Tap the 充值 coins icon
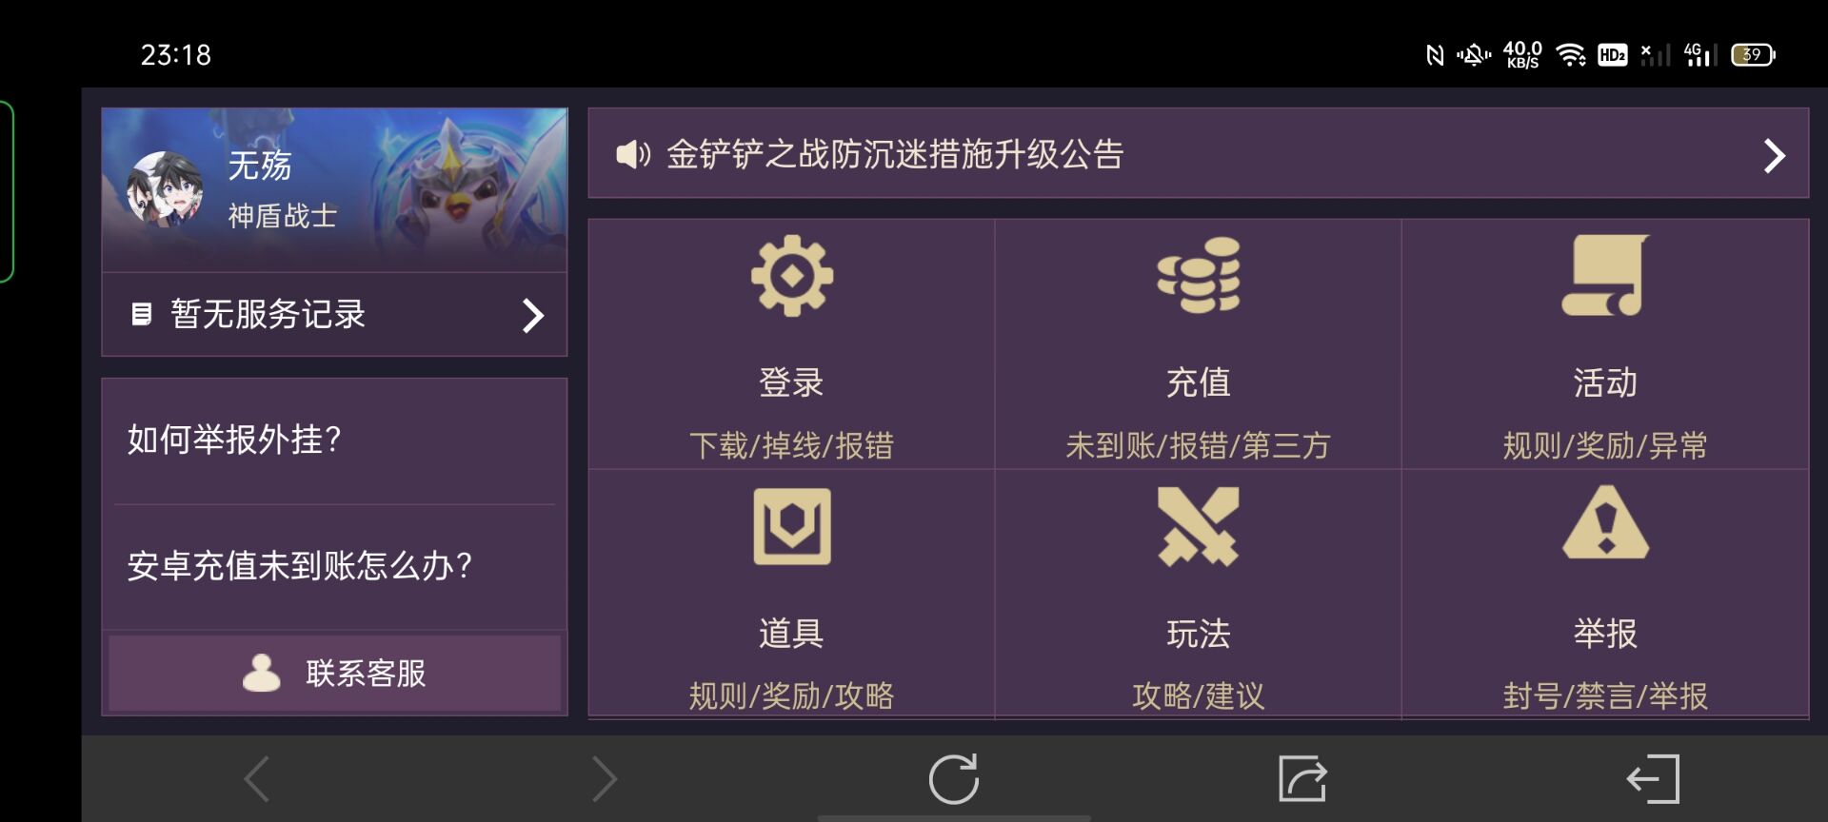Image resolution: width=1828 pixels, height=822 pixels. pyautogui.click(x=1198, y=275)
